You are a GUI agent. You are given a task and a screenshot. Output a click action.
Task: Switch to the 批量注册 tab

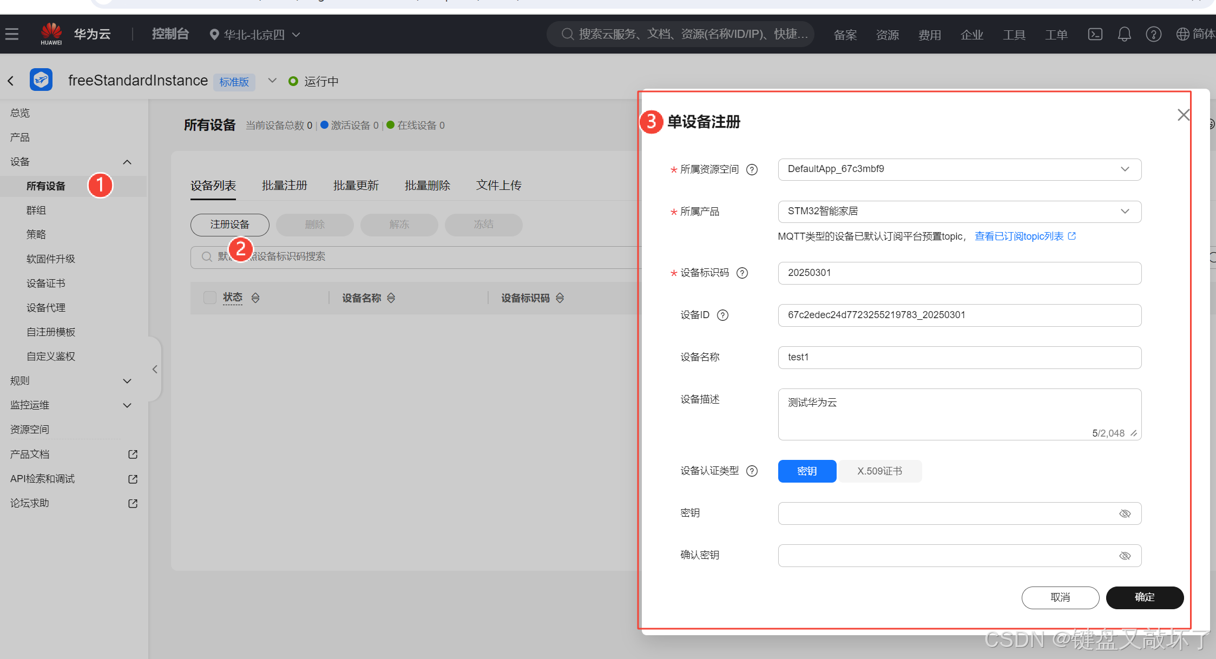(x=284, y=185)
